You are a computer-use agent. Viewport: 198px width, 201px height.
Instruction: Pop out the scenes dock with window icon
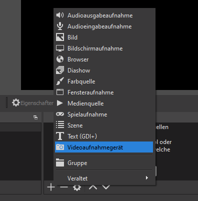[x=35, y=117]
